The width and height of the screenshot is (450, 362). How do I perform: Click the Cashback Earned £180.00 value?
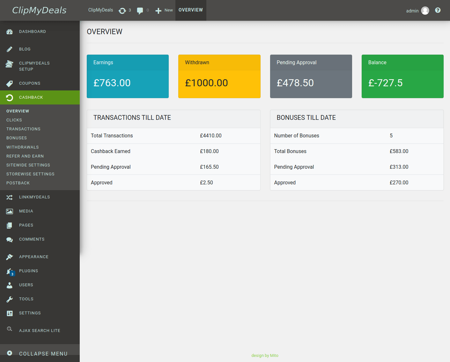(210, 151)
